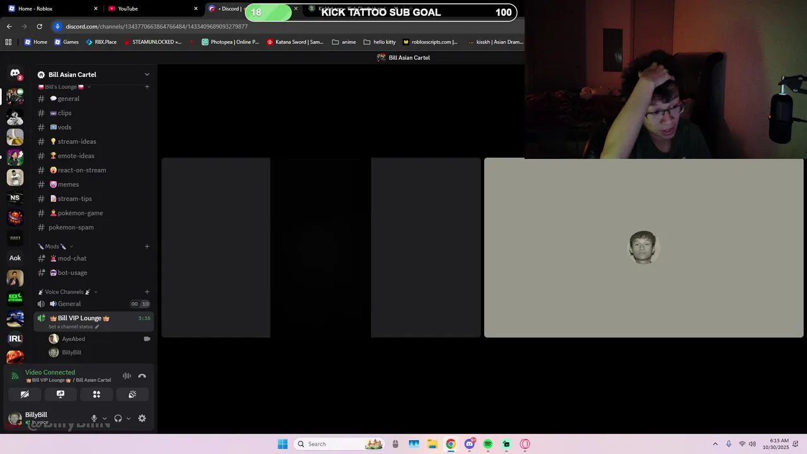Image resolution: width=807 pixels, height=454 pixels.
Task: Open Discord app from taskbar
Action: click(470, 444)
